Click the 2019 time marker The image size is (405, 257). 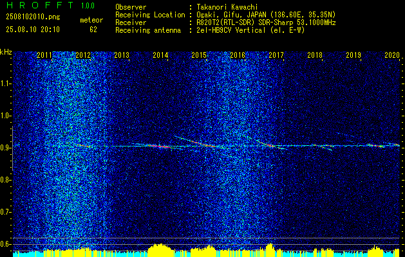tap(353, 55)
